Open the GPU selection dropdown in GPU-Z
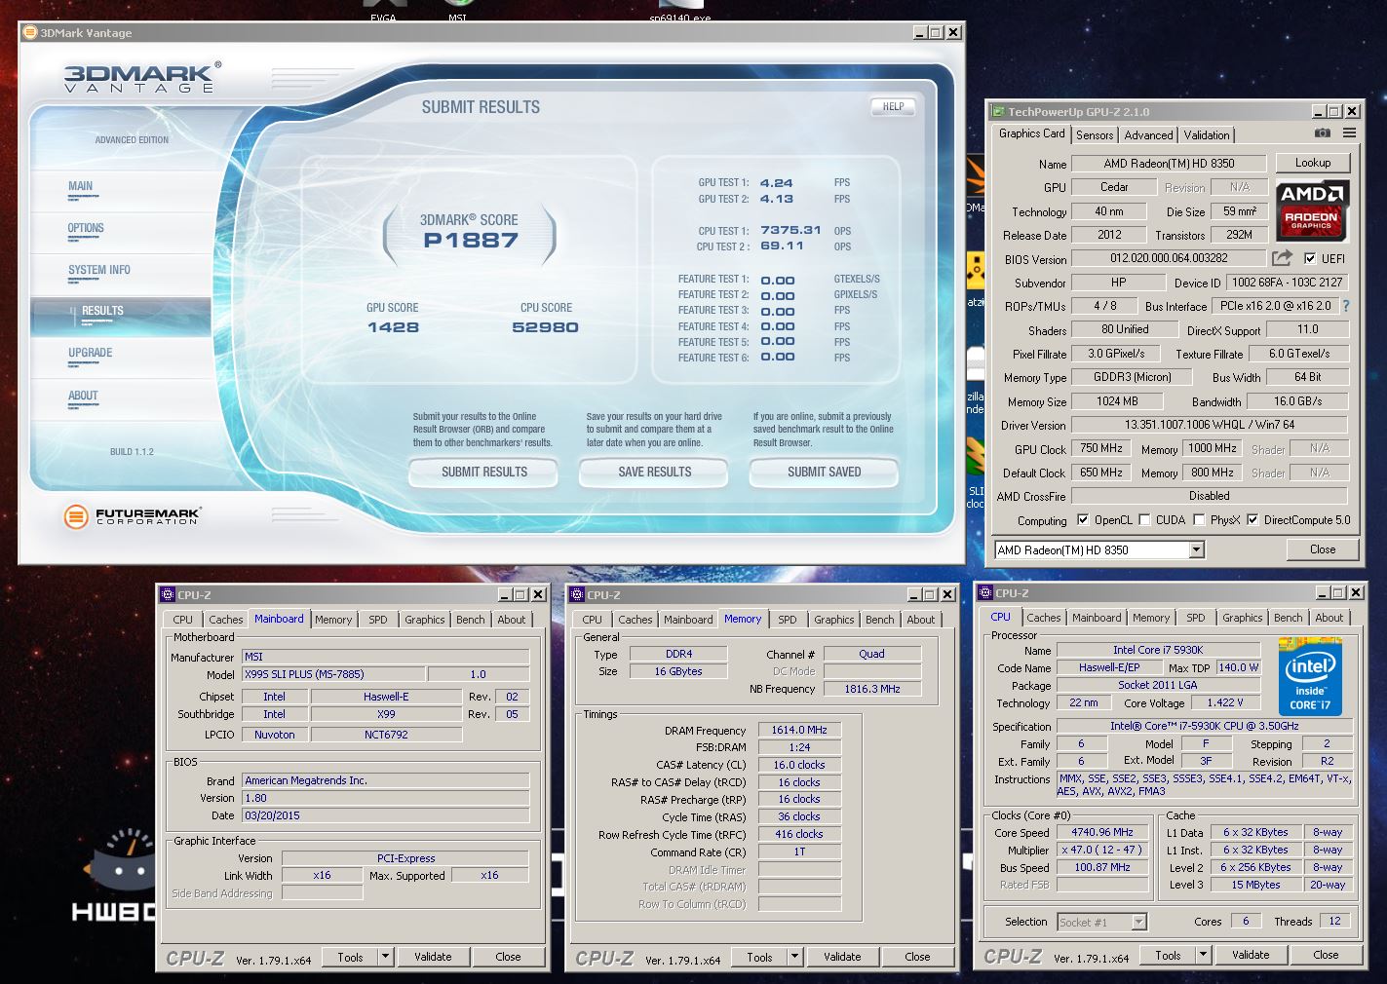The image size is (1387, 984). (x=1196, y=550)
